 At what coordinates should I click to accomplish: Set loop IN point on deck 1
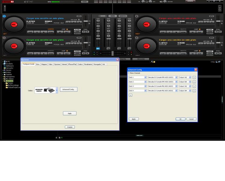pos(60,32)
